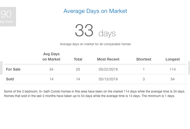
Task: Click the For Sale row label
Action: (13, 69)
